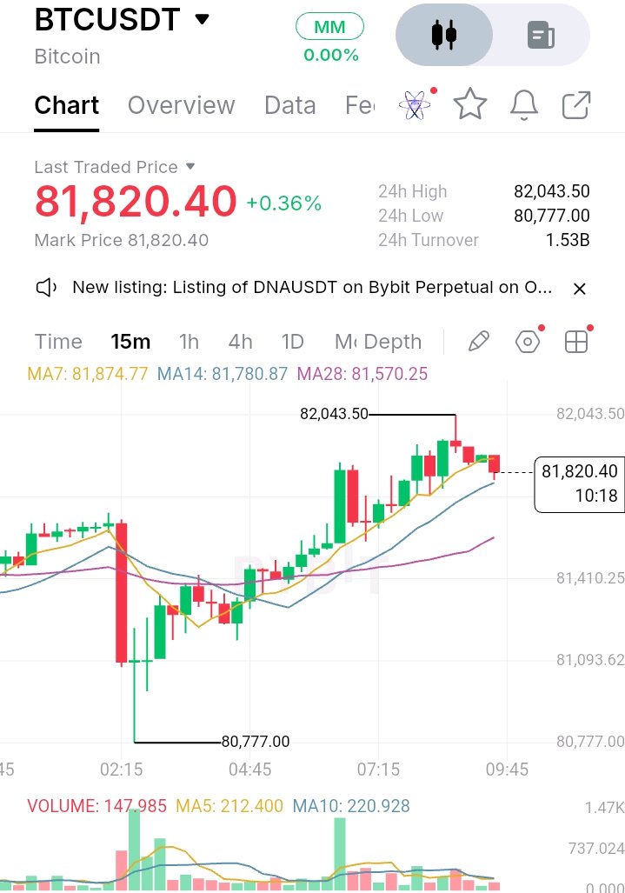Click the +0.36% price change text
Image resolution: width=625 pixels, height=893 pixels.
coord(283,203)
